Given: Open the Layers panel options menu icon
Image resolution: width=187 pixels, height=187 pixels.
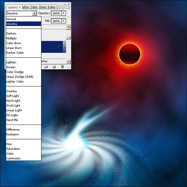Looking at the screenshot, I should click(x=68, y=8).
